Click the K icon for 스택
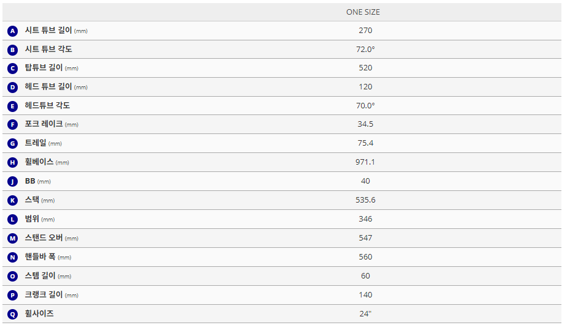This screenshot has width=562, height=325. (12, 201)
